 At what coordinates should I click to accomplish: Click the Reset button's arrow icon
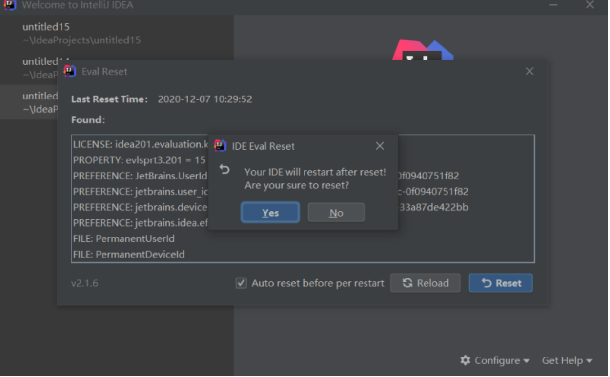click(486, 283)
